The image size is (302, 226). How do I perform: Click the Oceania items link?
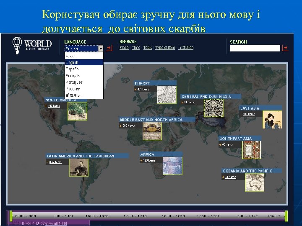pos(231,177)
